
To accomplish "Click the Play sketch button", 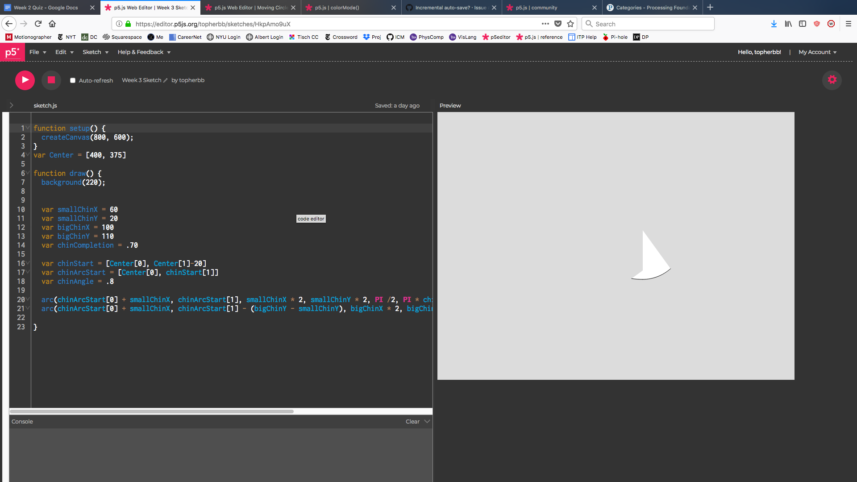I will 25,80.
